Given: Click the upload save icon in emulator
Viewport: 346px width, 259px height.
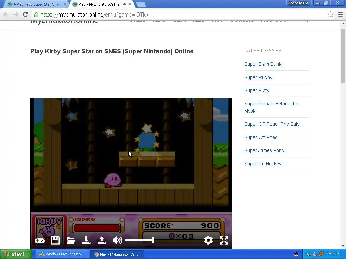Looking at the screenshot, I should [102, 240].
